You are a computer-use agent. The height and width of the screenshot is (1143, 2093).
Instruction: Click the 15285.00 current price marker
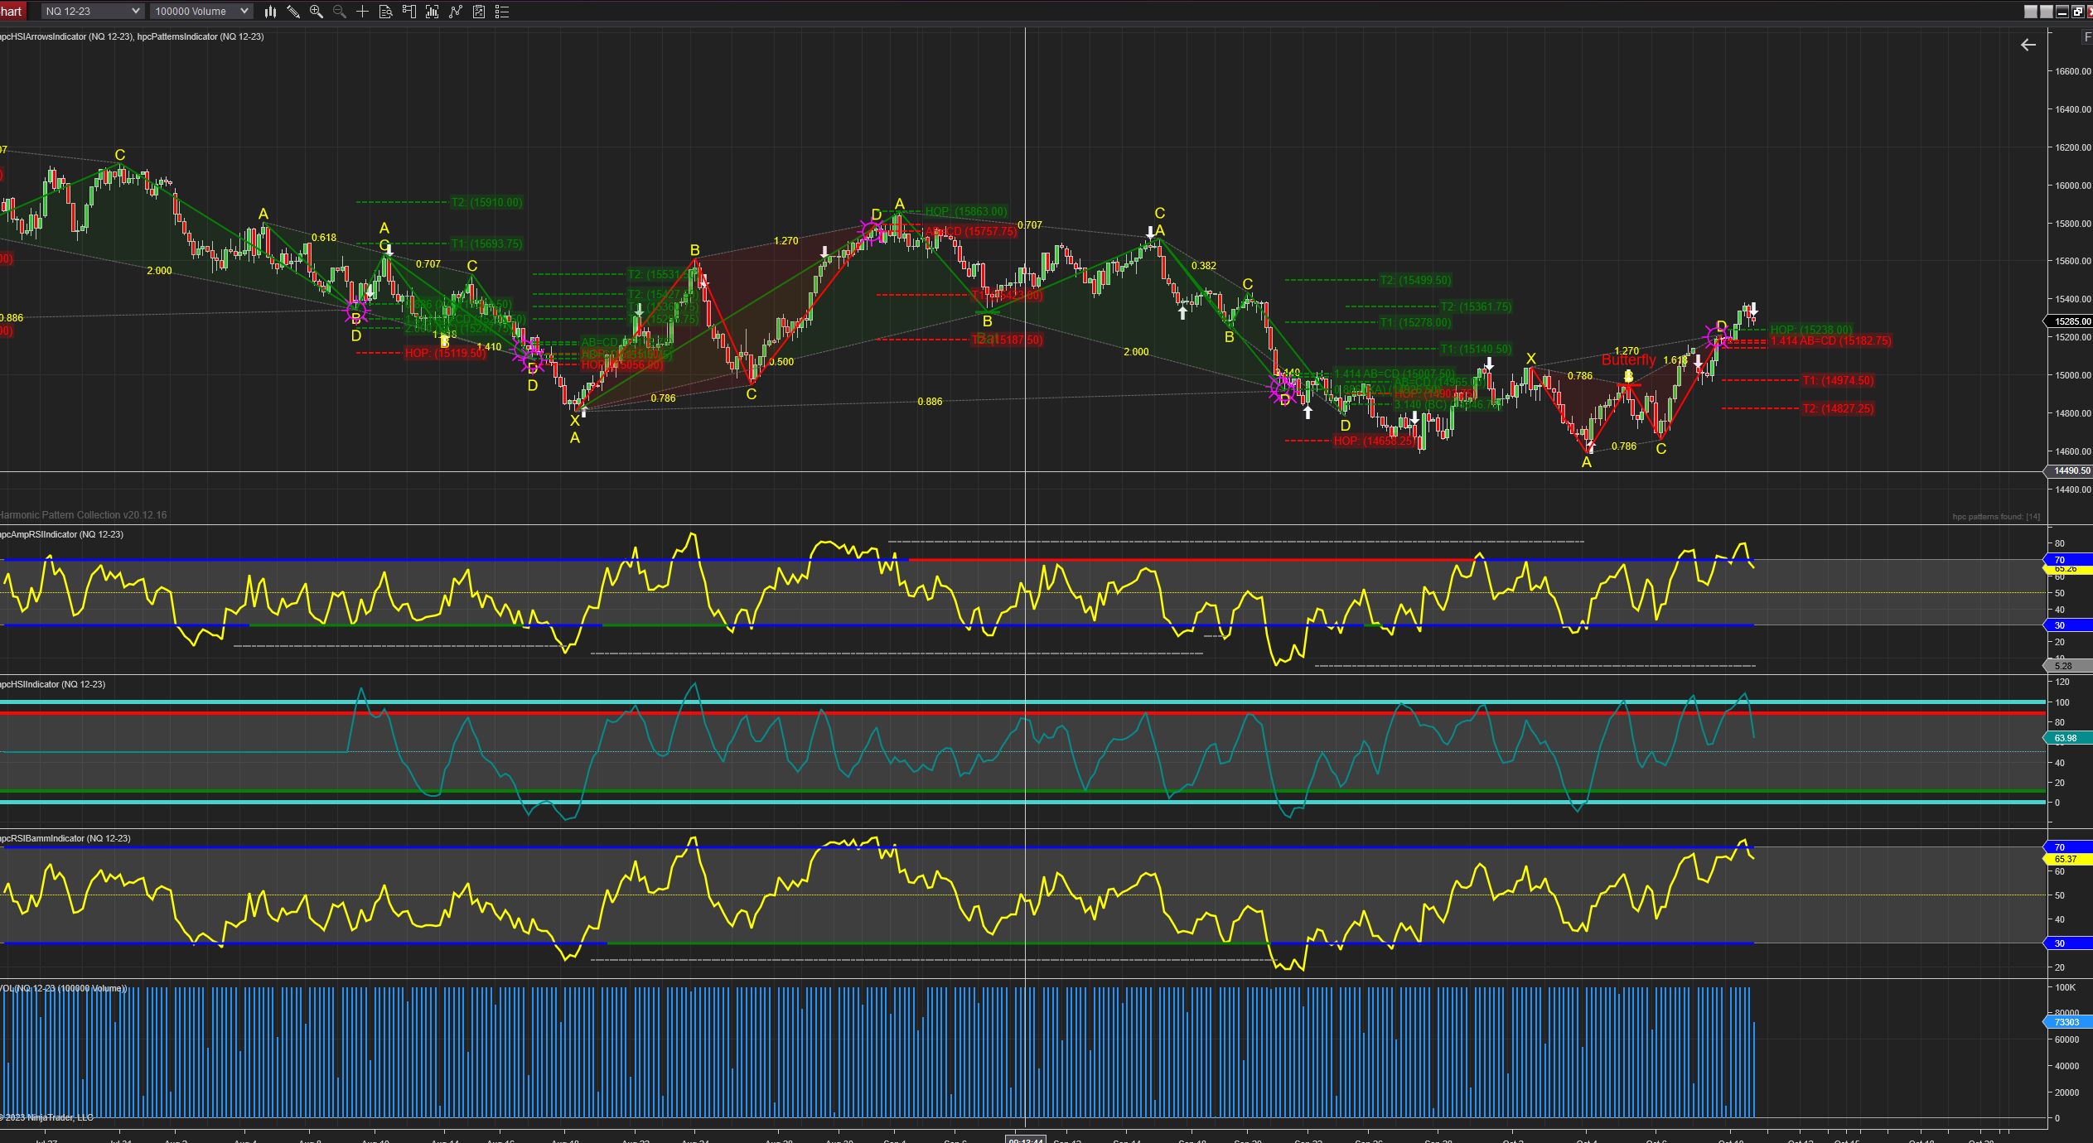[2071, 321]
